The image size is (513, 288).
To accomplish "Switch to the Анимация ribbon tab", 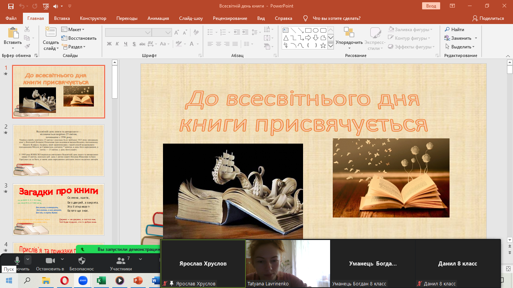I will coord(158,18).
